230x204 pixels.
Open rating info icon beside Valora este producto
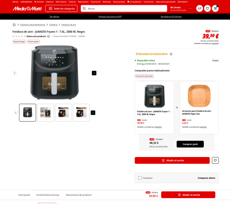pos(48,36)
